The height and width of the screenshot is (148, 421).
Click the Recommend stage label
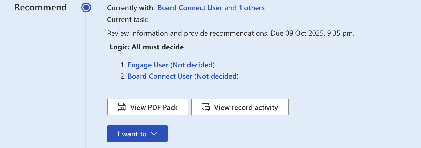click(x=41, y=7)
